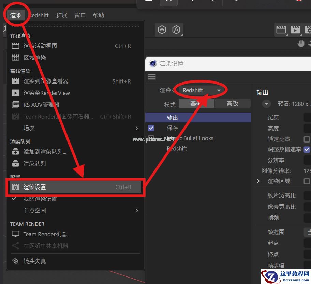Image resolution: width=311 pixels, height=284 pixels.
Task: Select the Magic Bullet Looks item
Action: tap(190, 138)
